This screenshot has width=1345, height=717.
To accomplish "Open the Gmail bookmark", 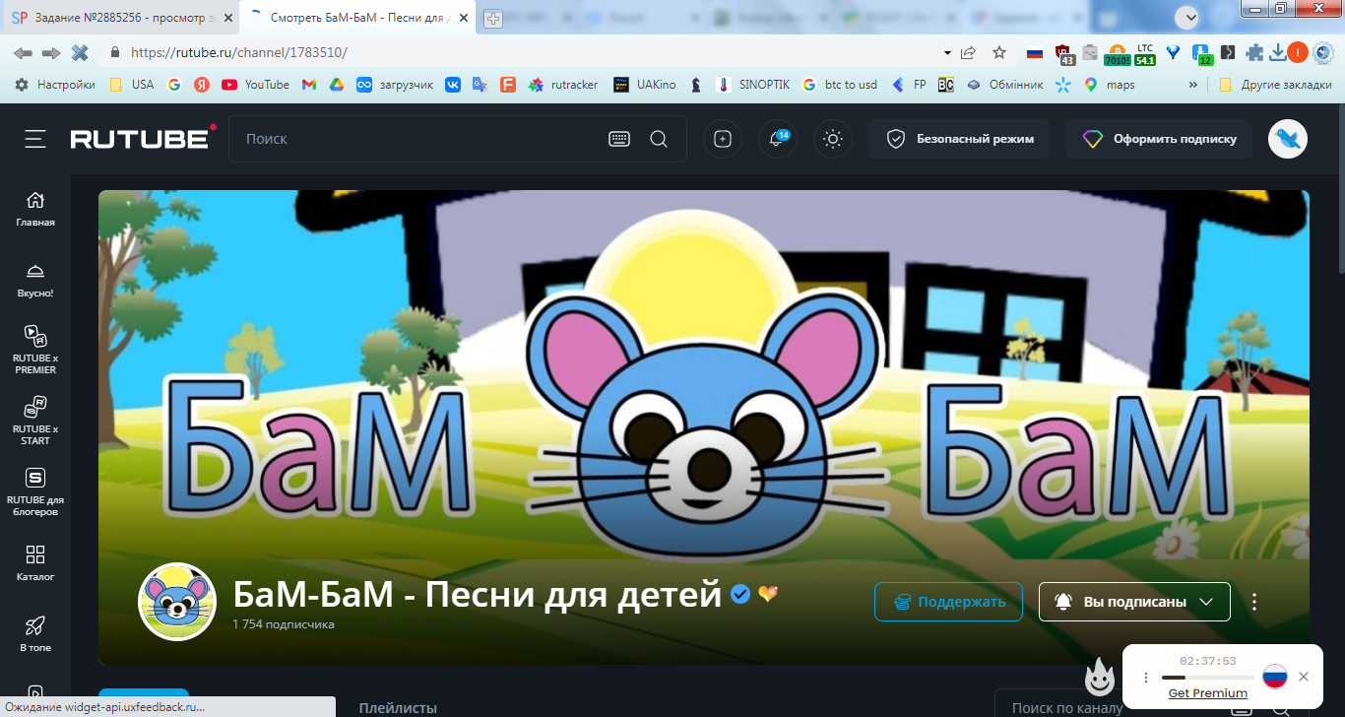I will click(308, 85).
